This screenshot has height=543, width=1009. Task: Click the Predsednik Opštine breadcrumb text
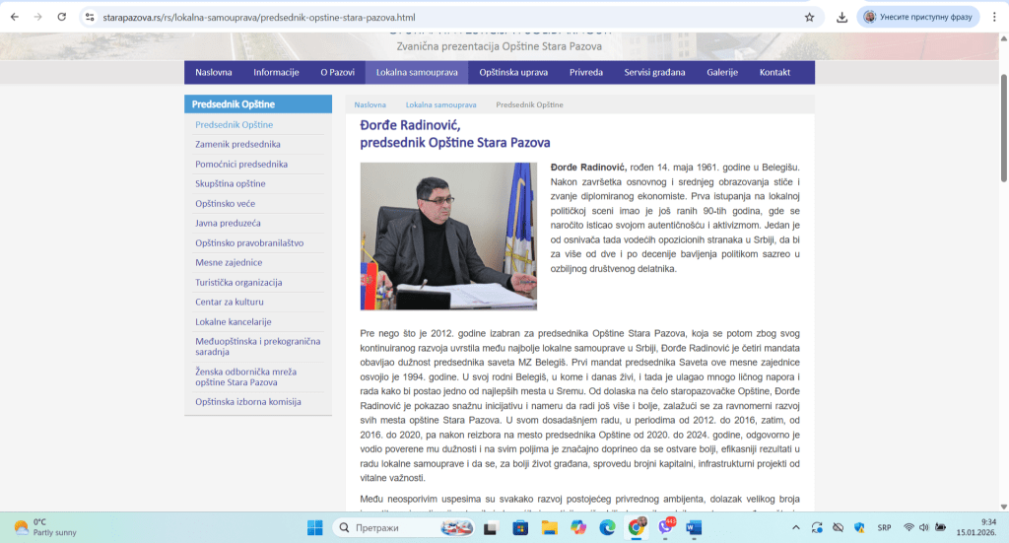[529, 104]
